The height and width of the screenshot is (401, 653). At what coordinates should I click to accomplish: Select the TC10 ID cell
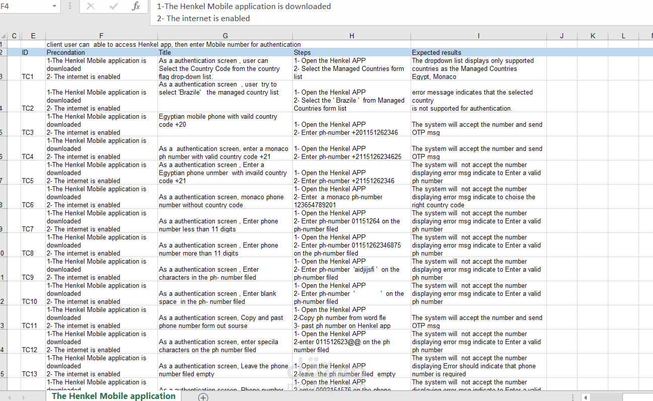coord(33,293)
